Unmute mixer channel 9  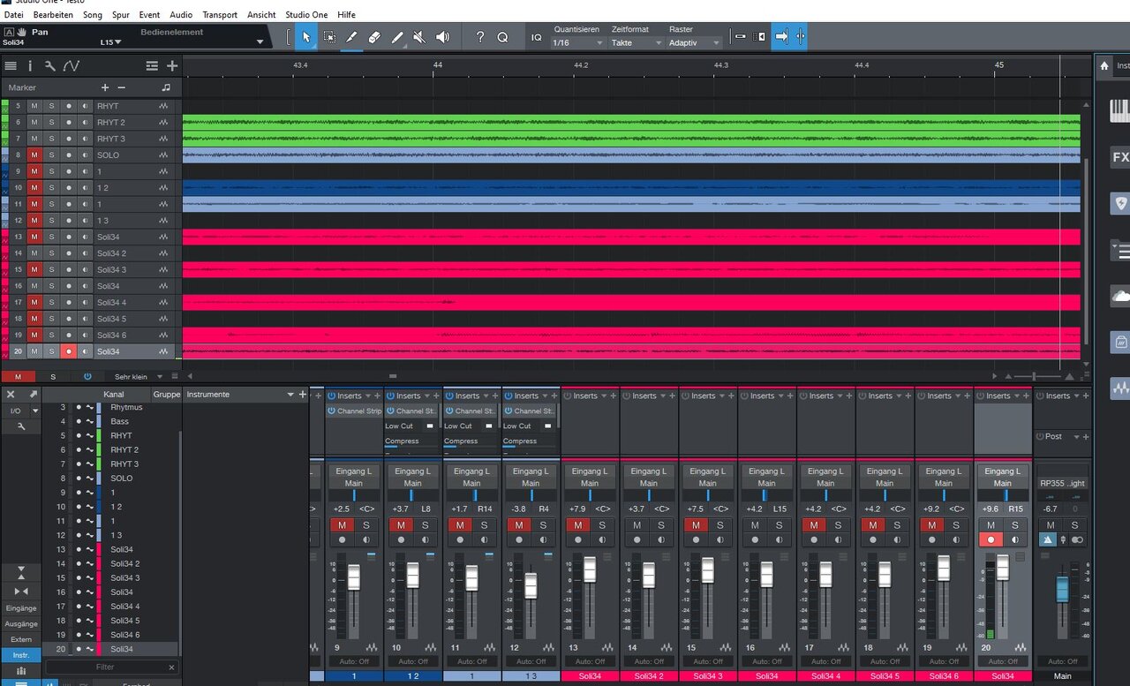[x=342, y=524]
